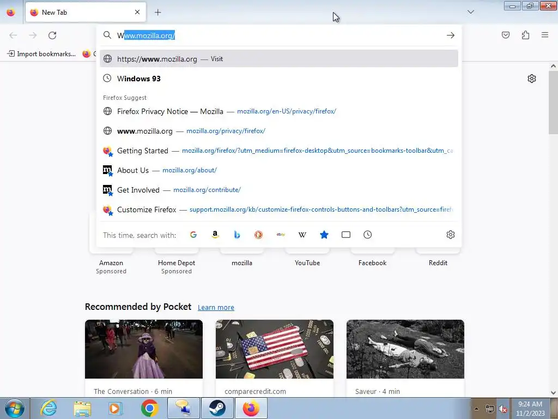
Task: Click the page scroll up arrow
Action: (553, 66)
